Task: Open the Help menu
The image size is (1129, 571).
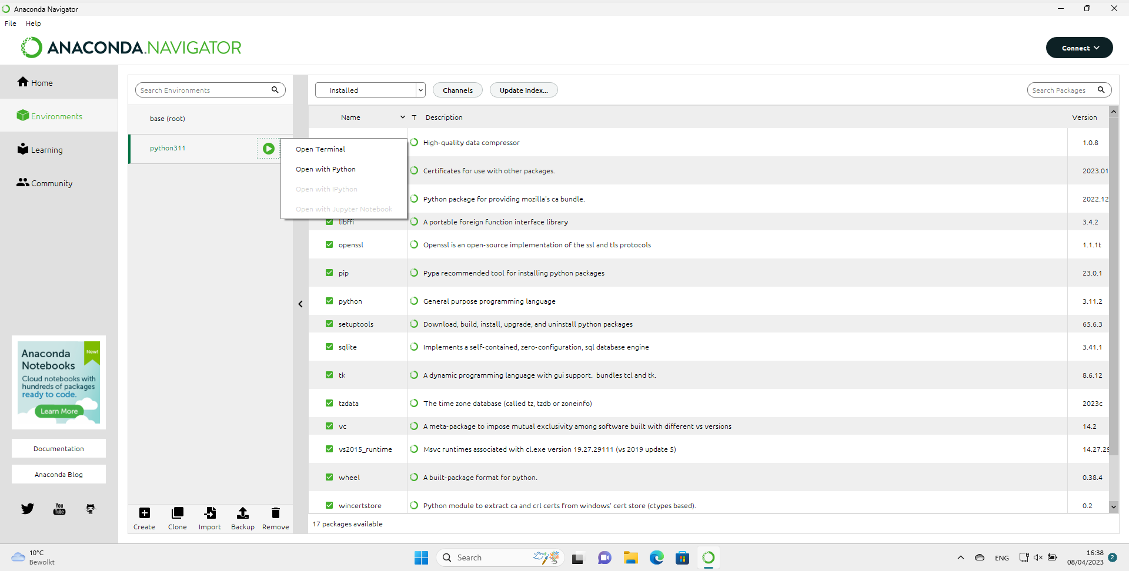Action: (x=34, y=23)
